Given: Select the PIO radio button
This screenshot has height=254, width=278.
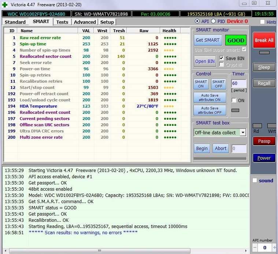Looking at the screenshot, I should (x=214, y=21).
